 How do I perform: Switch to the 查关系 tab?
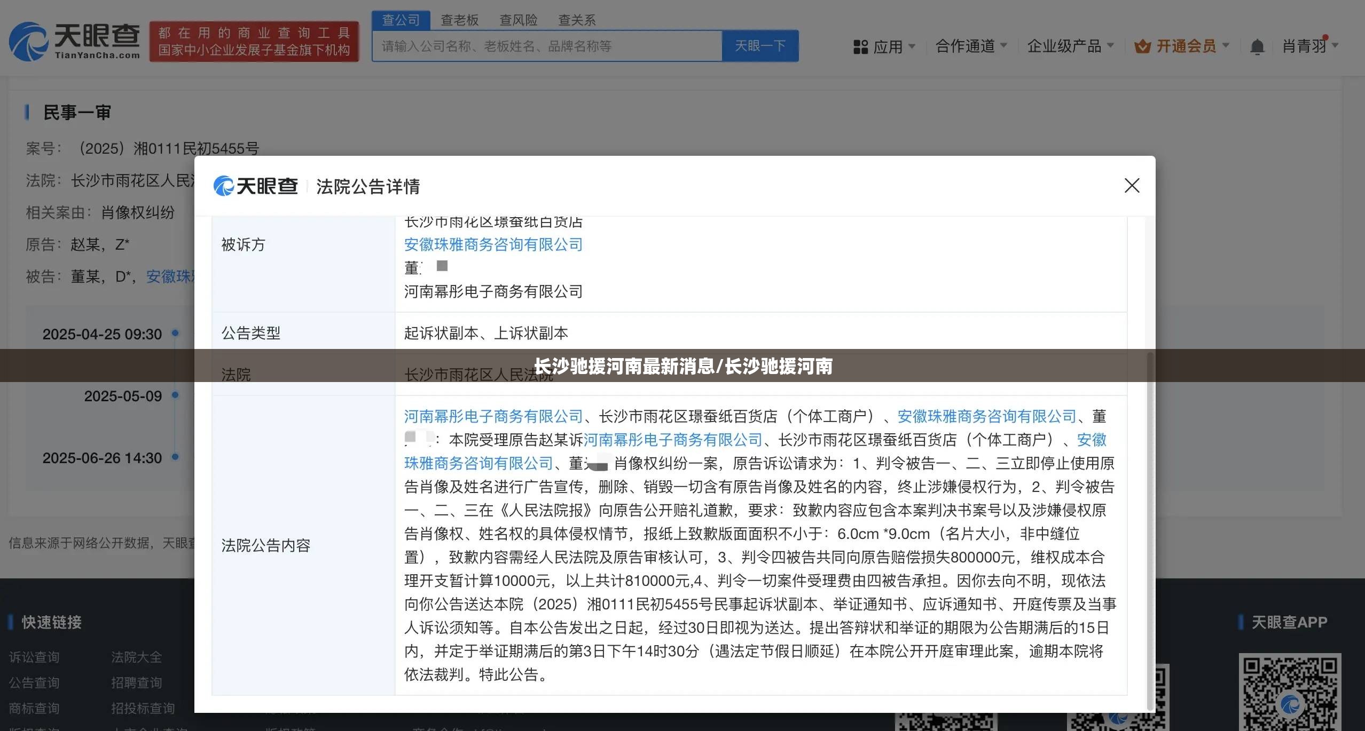577,20
